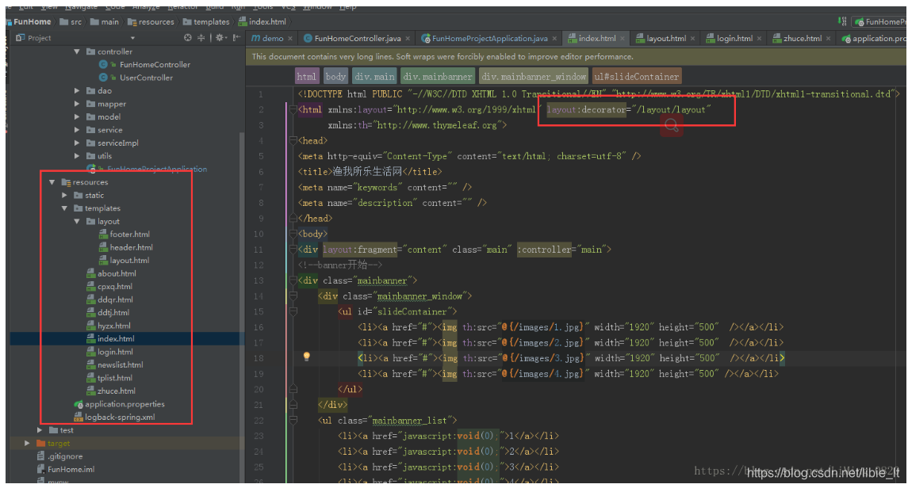Viewport: 908px width, 488px height.
Task: Click the Collapse All icon in the Project toolbar
Action: 201,36
